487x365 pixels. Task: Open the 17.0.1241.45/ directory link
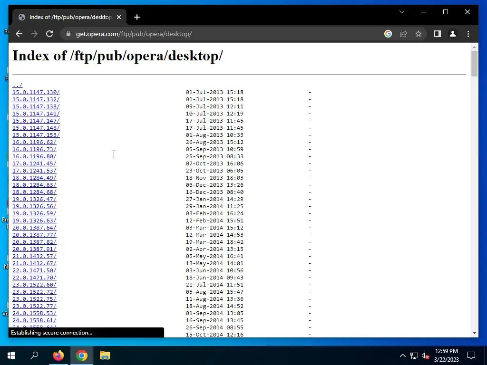point(34,163)
